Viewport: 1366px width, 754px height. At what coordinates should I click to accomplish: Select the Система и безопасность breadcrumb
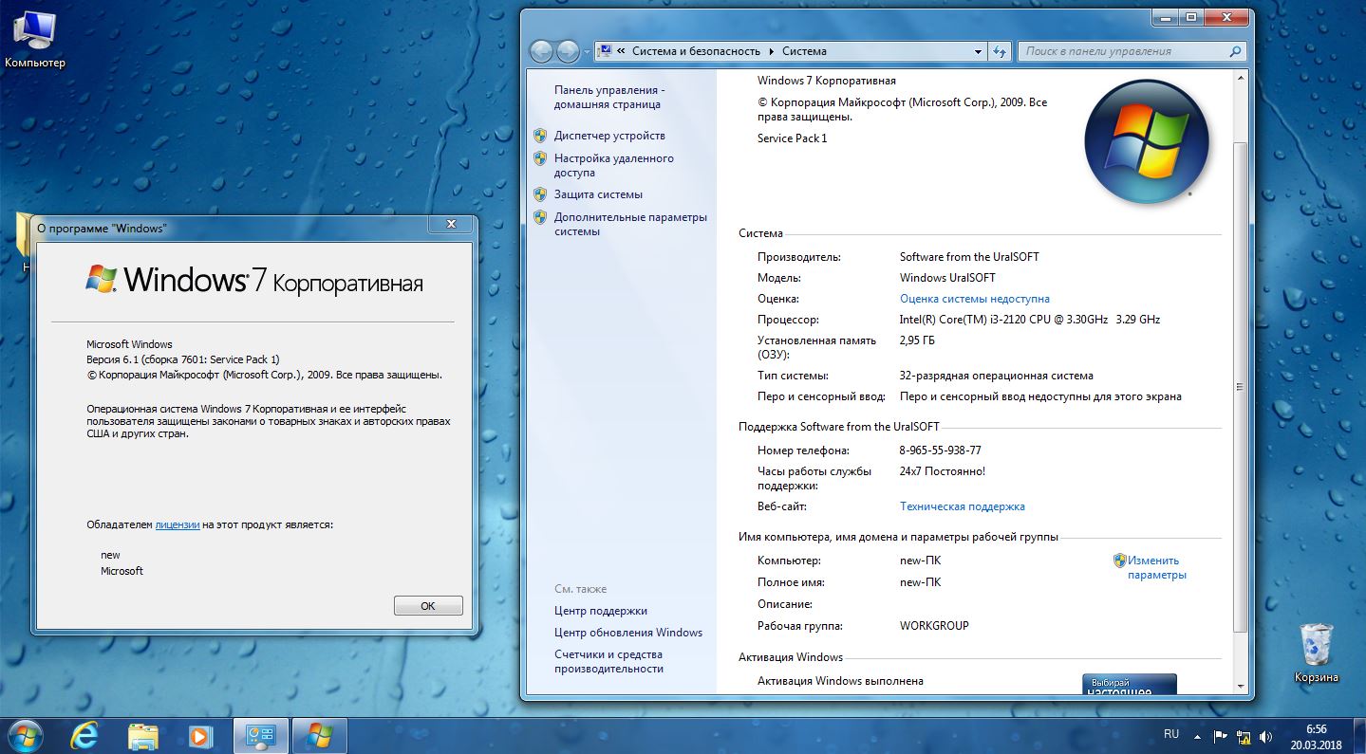[x=697, y=51]
